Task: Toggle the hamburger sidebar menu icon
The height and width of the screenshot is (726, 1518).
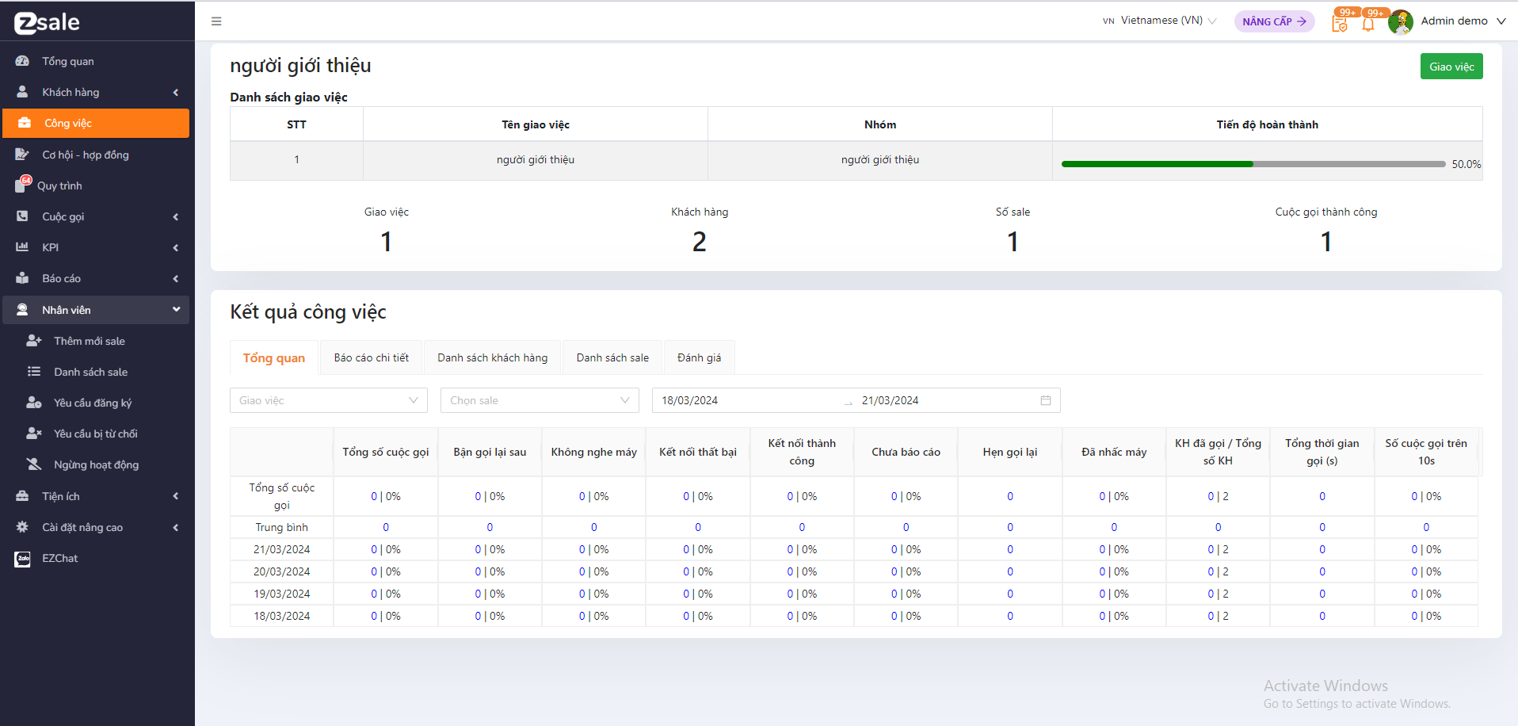Action: click(216, 21)
